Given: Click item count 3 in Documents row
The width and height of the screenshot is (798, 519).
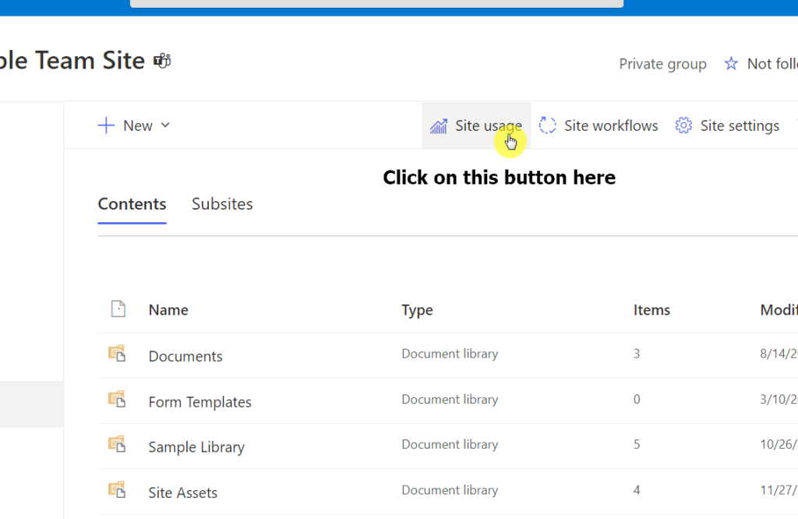Looking at the screenshot, I should pos(637,354).
